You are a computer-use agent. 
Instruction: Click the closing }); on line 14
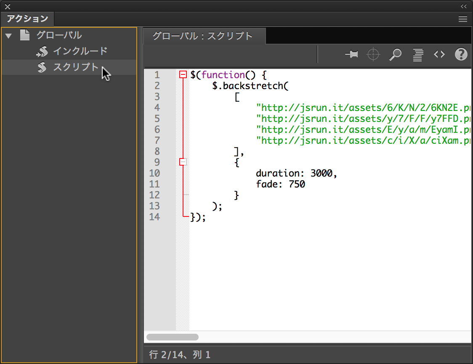point(198,217)
